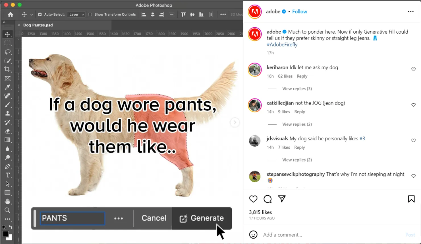This screenshot has width=421, height=244.
Task: Switch to the Dog Pantss.psd document tab
Action: coord(38,25)
